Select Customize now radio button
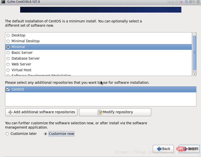The image size is (201, 157). (x=46, y=134)
